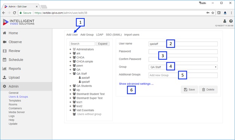The width and height of the screenshot is (235, 140).
Task: Open Templates admin page
Action: click(15, 100)
